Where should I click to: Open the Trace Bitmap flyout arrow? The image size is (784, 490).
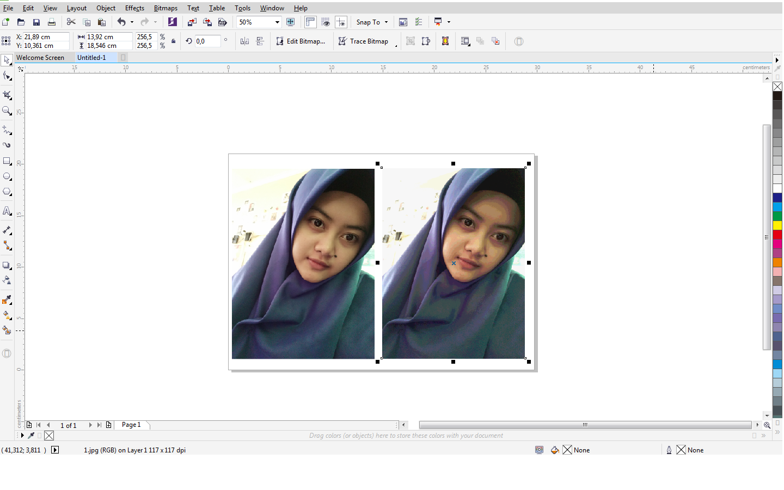tap(396, 44)
